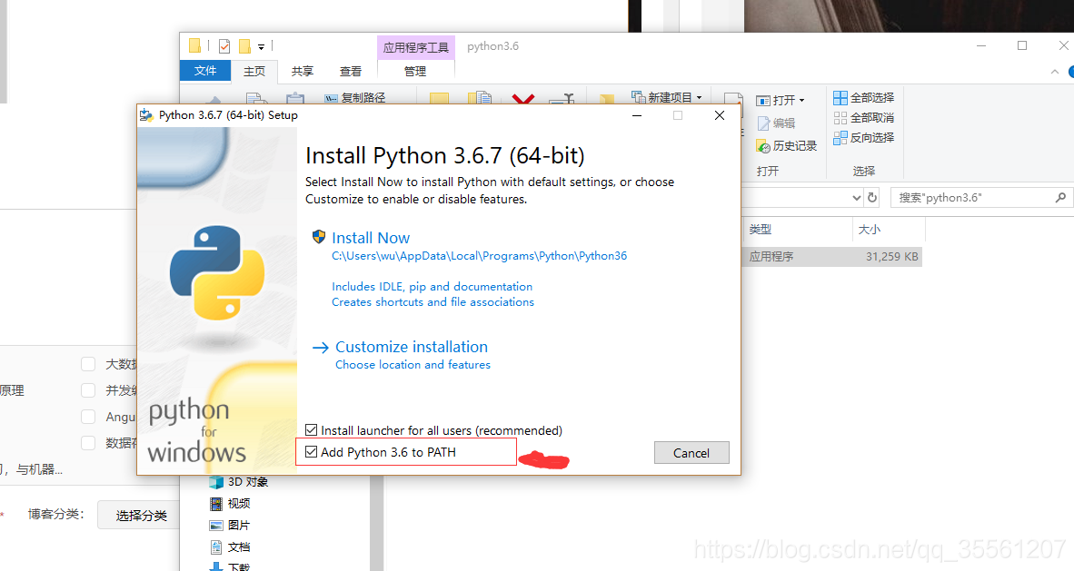The height and width of the screenshot is (571, 1074).
Task: Click 反向选择 in the ribbon
Action: (864, 138)
